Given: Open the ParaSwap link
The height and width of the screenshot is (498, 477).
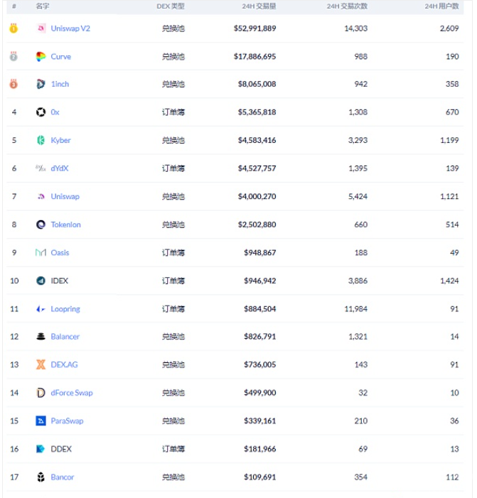Looking at the screenshot, I should [67, 421].
